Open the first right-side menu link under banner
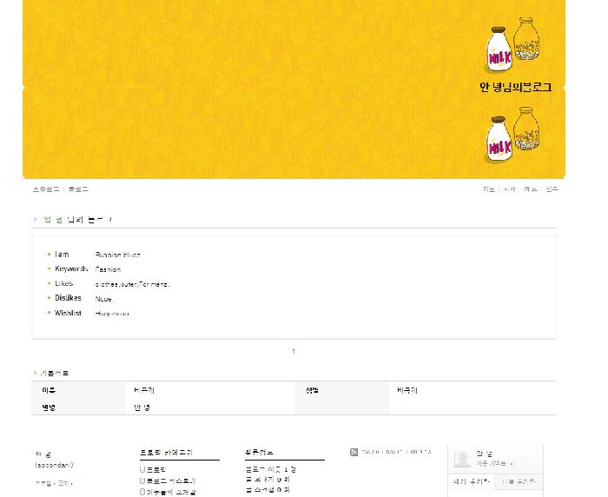 tap(489, 189)
